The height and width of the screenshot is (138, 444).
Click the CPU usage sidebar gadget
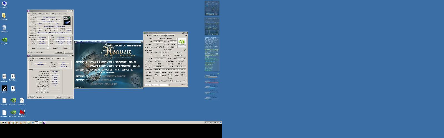tap(212, 8)
